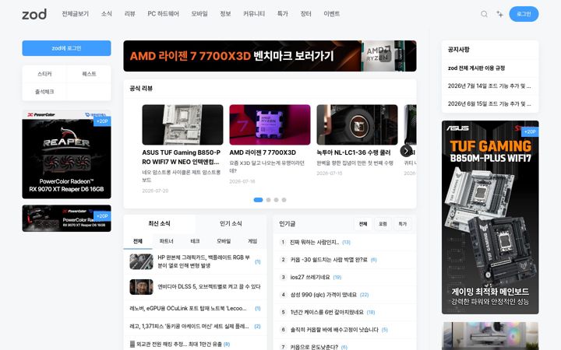This screenshot has width=561, height=350.
Task: Open ASUS TUF GAMING B850M-PLUS WIFI7 ad
Action: click(490, 217)
